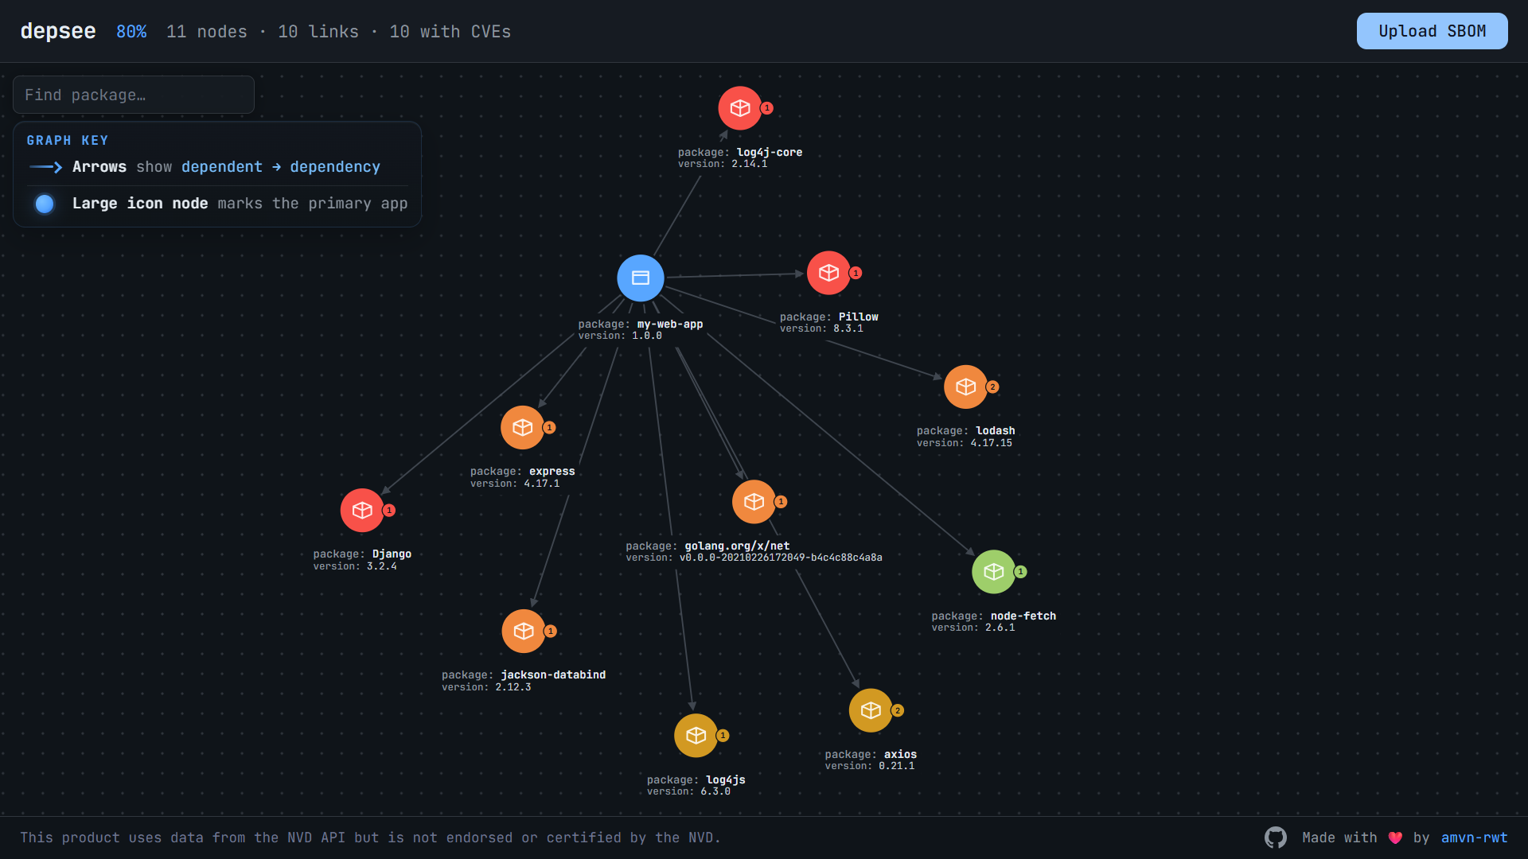Image resolution: width=1528 pixels, height=859 pixels.
Task: Click the CVE count badge on lodash
Action: (992, 387)
